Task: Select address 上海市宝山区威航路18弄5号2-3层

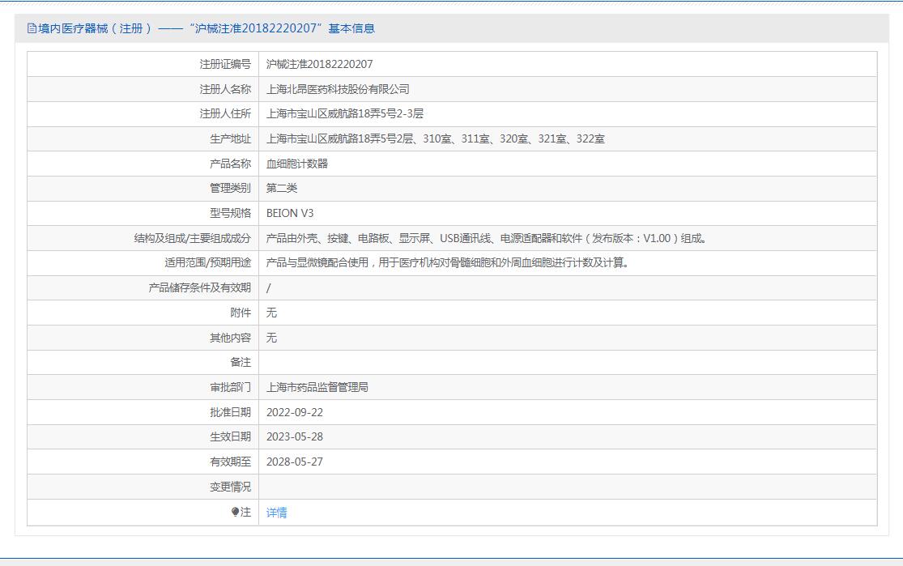Action: [x=344, y=113]
